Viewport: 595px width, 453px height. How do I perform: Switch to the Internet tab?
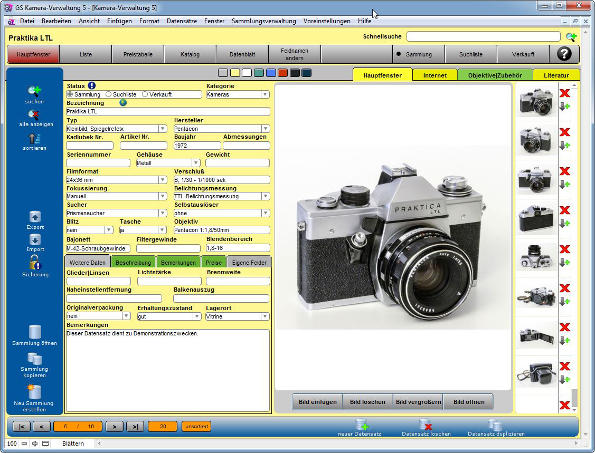click(x=435, y=75)
